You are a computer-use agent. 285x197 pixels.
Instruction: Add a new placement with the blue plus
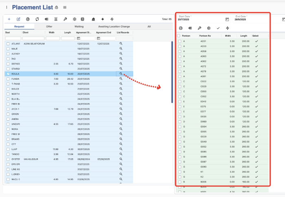click(x=9, y=19)
